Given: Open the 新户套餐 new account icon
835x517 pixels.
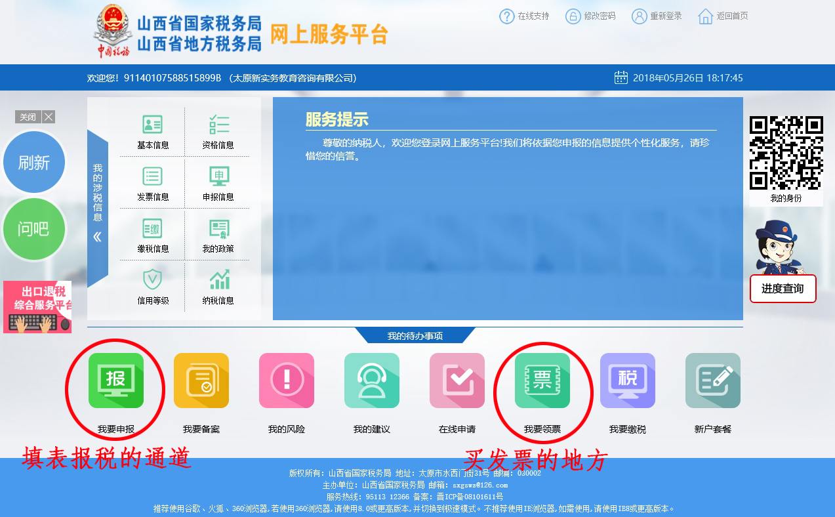Looking at the screenshot, I should point(712,381).
